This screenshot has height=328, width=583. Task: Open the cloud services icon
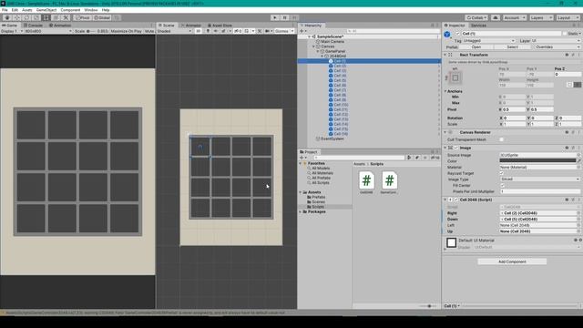[496, 17]
